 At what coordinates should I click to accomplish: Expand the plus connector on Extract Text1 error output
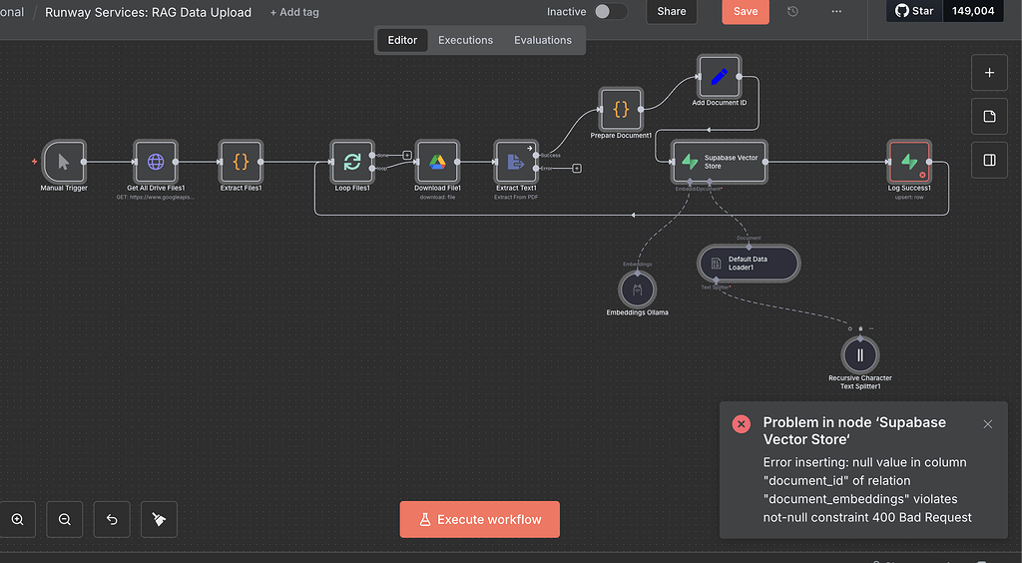(577, 169)
